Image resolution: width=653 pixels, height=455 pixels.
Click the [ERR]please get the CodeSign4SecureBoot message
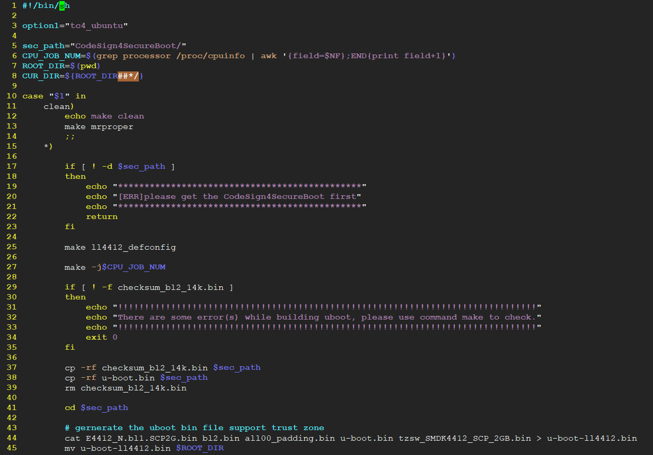point(224,196)
